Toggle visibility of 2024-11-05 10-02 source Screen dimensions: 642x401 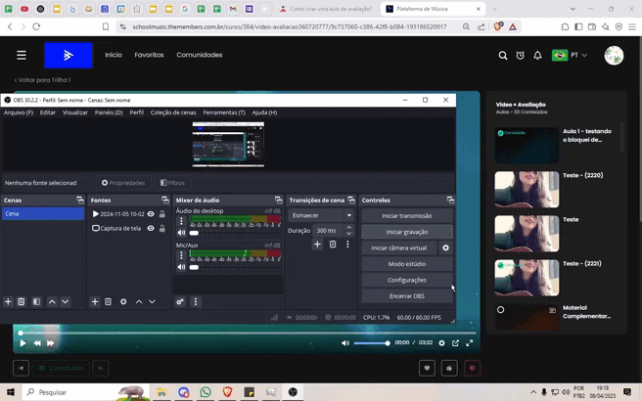[151, 214]
